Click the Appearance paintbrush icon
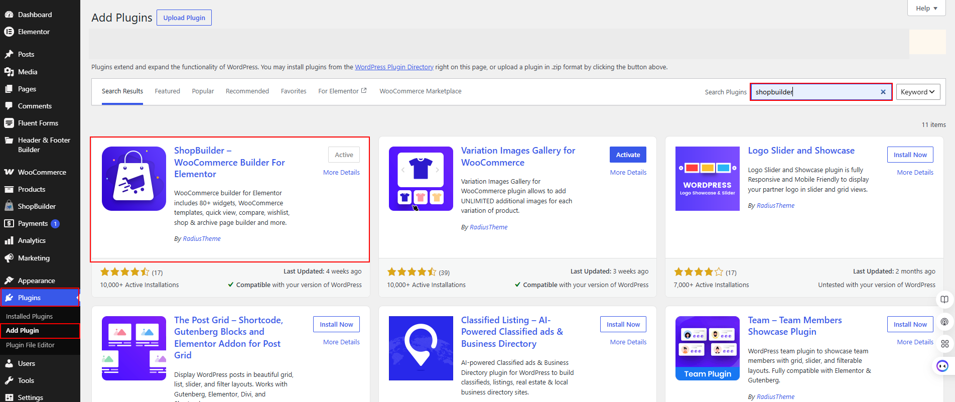Screen dimensions: 955x402 9,281
